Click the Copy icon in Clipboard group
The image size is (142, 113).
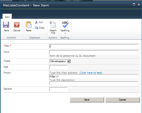(x=36, y=28)
